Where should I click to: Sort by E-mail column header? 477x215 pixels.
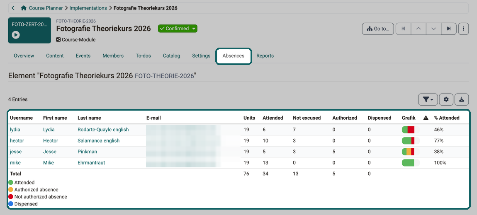(x=153, y=118)
